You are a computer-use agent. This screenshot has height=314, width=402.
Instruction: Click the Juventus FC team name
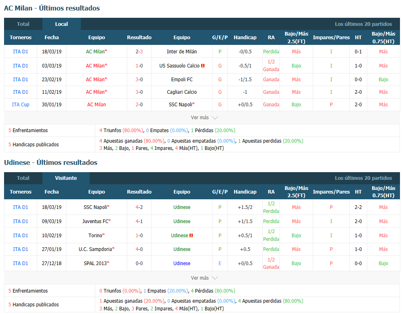[95, 221]
